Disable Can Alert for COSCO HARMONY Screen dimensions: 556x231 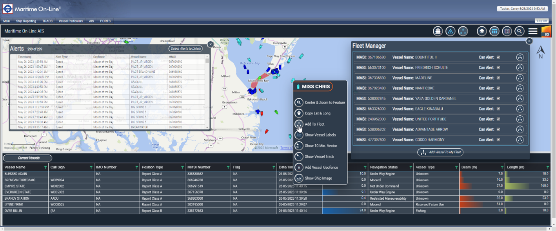coord(498,140)
